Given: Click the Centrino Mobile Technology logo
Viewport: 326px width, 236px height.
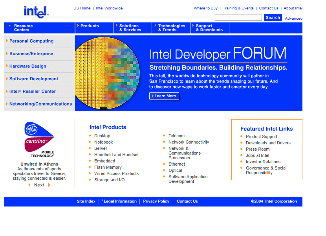Looking at the screenshot, I should (x=39, y=140).
